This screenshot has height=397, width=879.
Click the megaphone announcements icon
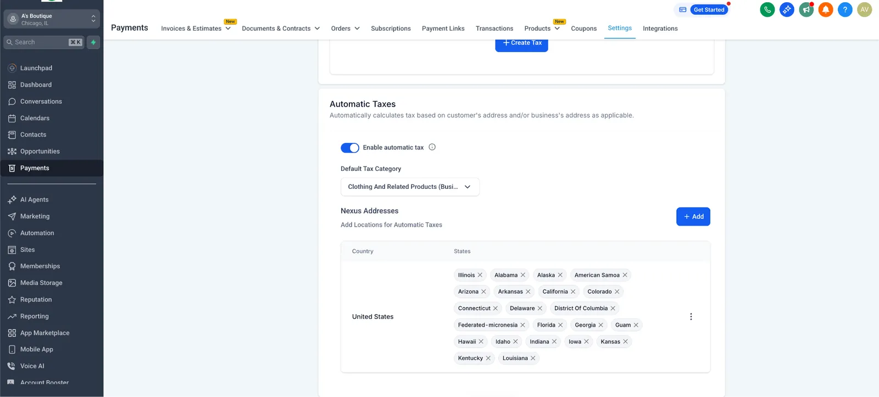tap(806, 9)
